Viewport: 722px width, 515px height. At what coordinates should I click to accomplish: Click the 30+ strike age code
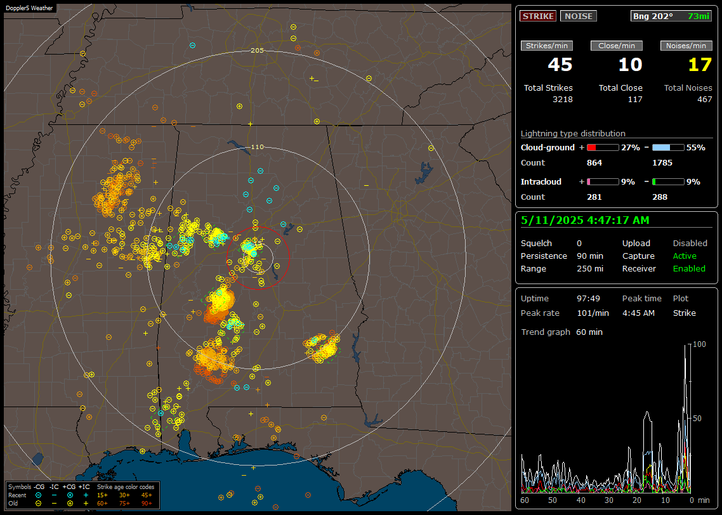tap(124, 495)
